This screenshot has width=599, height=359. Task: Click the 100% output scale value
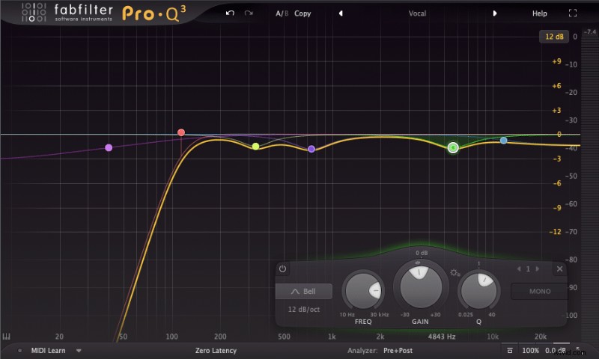[x=530, y=350]
